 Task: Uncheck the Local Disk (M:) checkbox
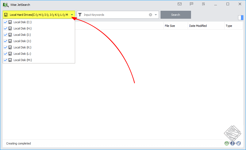click(x=6, y=60)
